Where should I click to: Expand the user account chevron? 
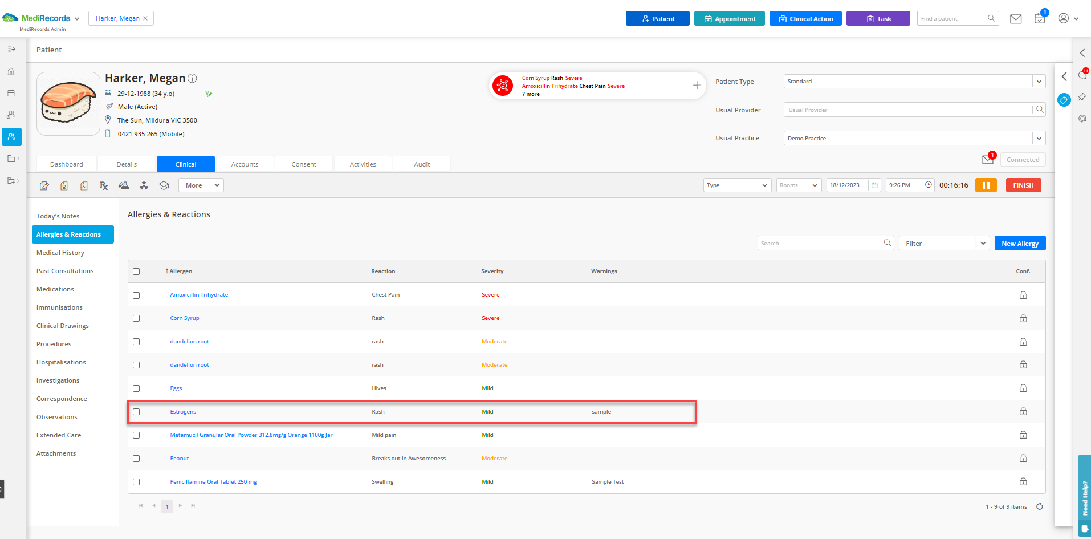tap(1076, 19)
